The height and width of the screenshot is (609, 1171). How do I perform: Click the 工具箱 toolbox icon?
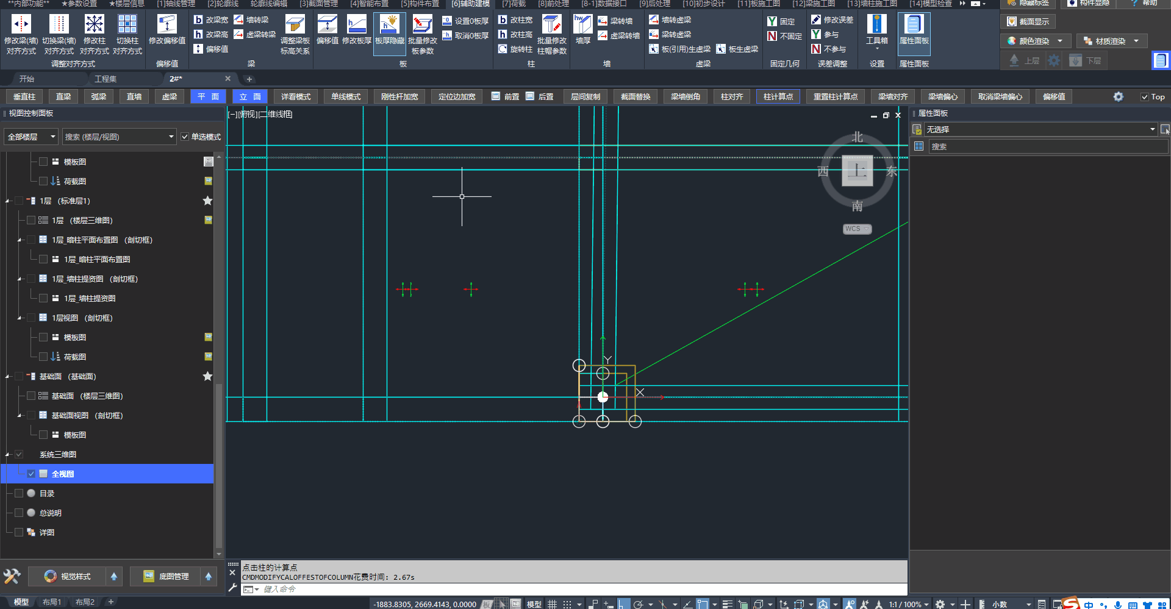click(876, 25)
